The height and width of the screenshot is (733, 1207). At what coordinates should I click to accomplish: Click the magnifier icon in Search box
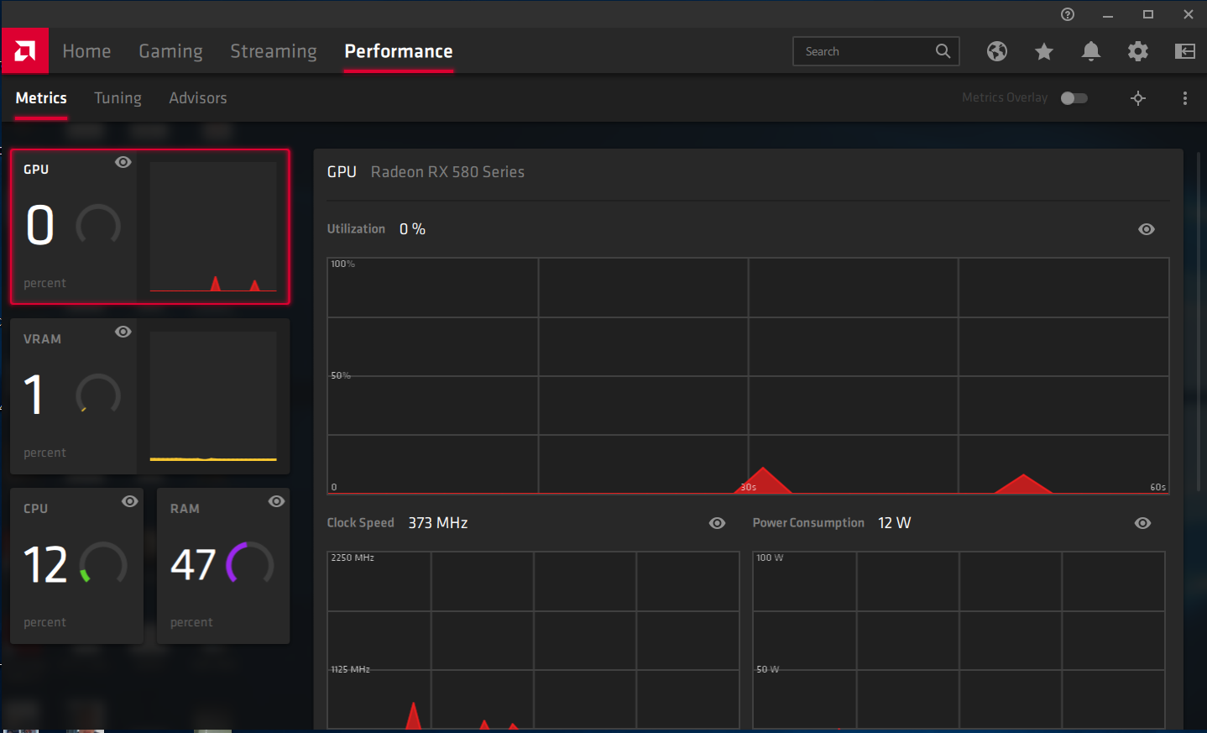click(x=943, y=51)
